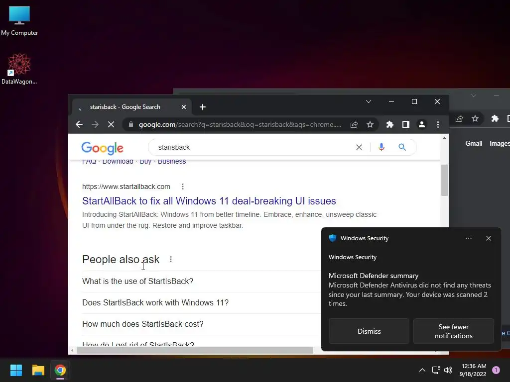The height and width of the screenshot is (382, 510).
Task: Open the Business sitelink
Action: [172, 162]
